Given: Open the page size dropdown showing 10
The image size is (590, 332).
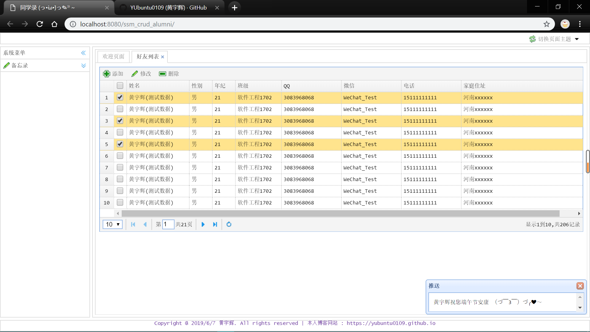Looking at the screenshot, I should pos(112,224).
